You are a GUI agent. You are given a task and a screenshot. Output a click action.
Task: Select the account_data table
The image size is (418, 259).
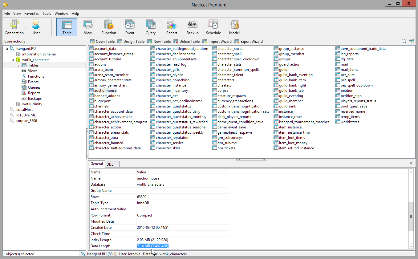105,49
